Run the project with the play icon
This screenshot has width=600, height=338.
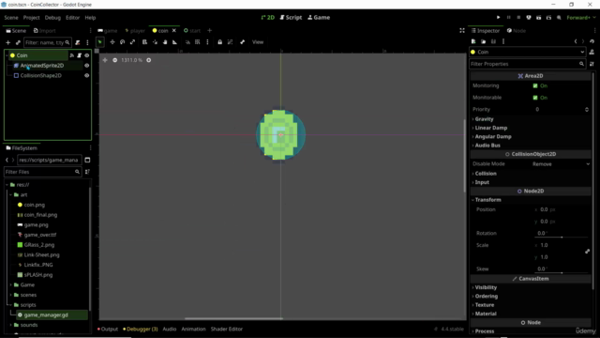[498, 17]
